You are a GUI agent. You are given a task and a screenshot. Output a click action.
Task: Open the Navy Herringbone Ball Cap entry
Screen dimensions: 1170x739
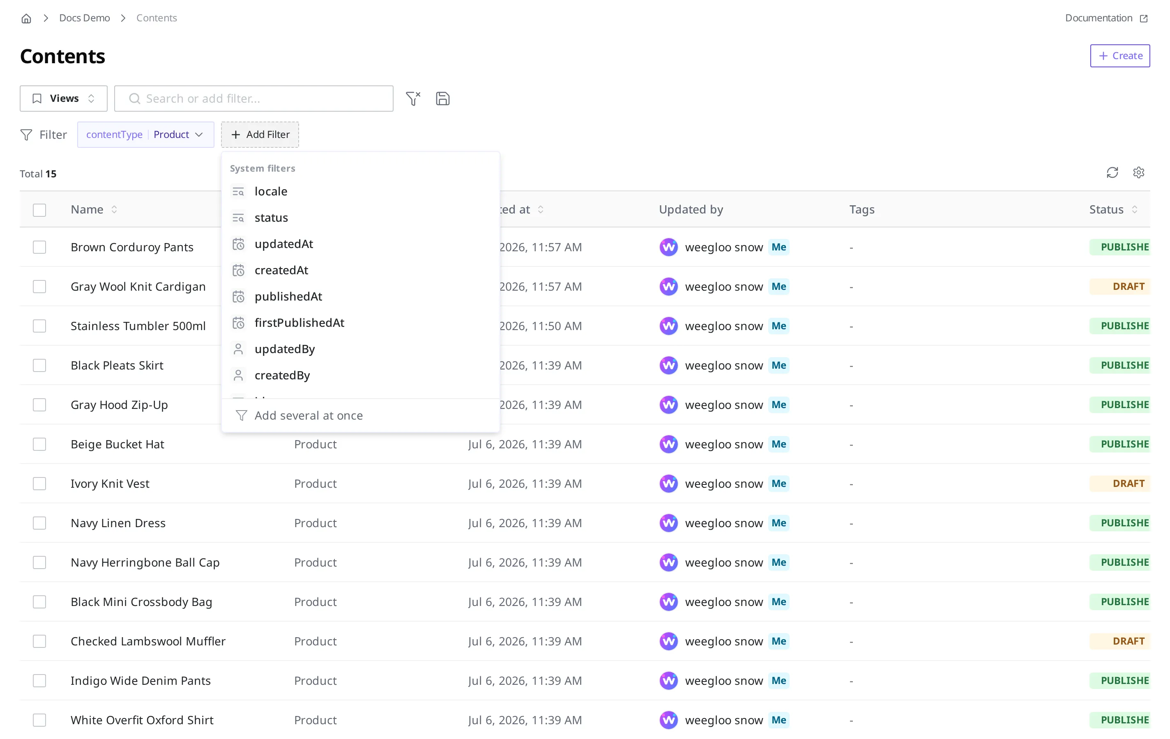[x=145, y=562]
